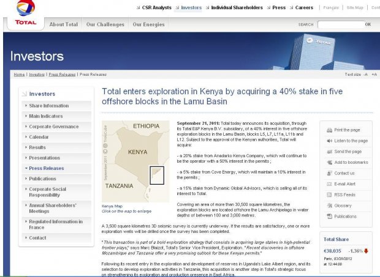Open the Investors top navigation item
Screen dimensions: 380x277
point(191,8)
